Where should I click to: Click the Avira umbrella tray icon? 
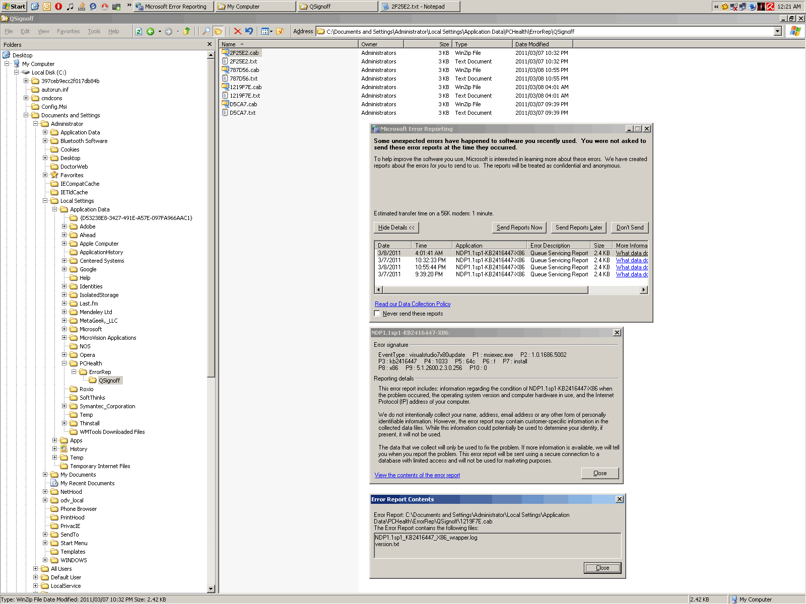pyautogui.click(x=770, y=7)
